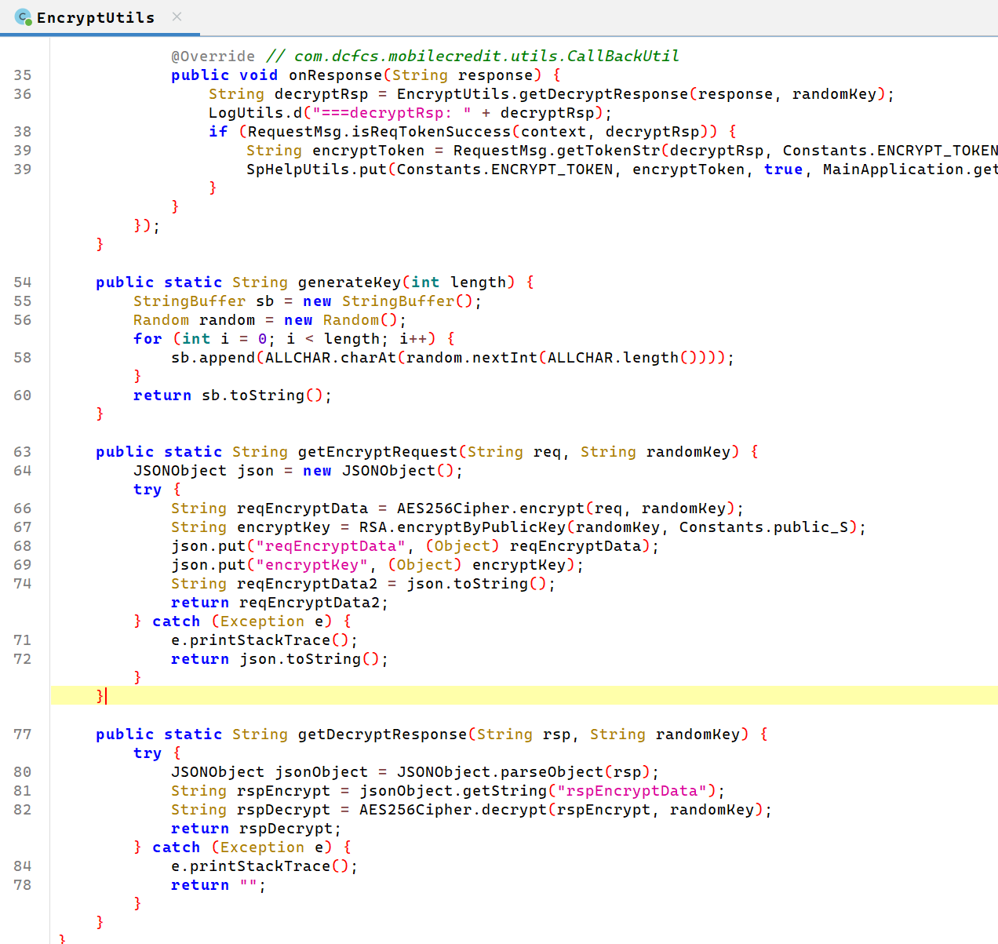Click the "reqEncryptData" string literal
Screen dimensions: 998x944
coord(330,546)
